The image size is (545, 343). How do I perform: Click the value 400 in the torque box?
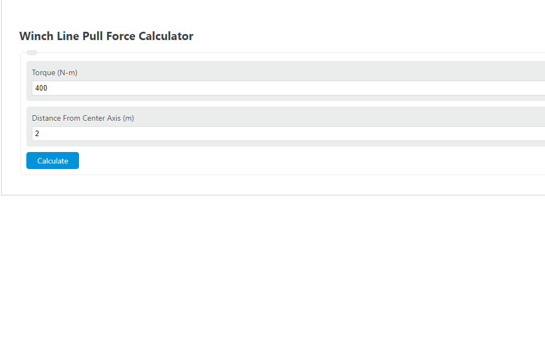[x=41, y=88]
